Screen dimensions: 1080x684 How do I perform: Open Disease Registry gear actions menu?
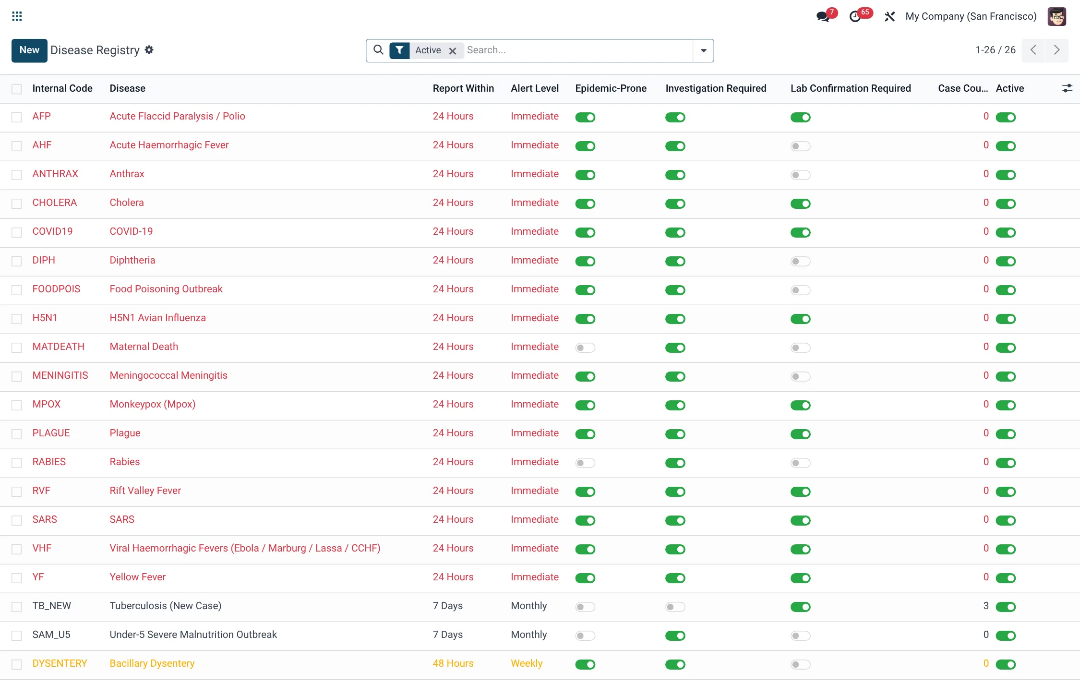tap(149, 50)
